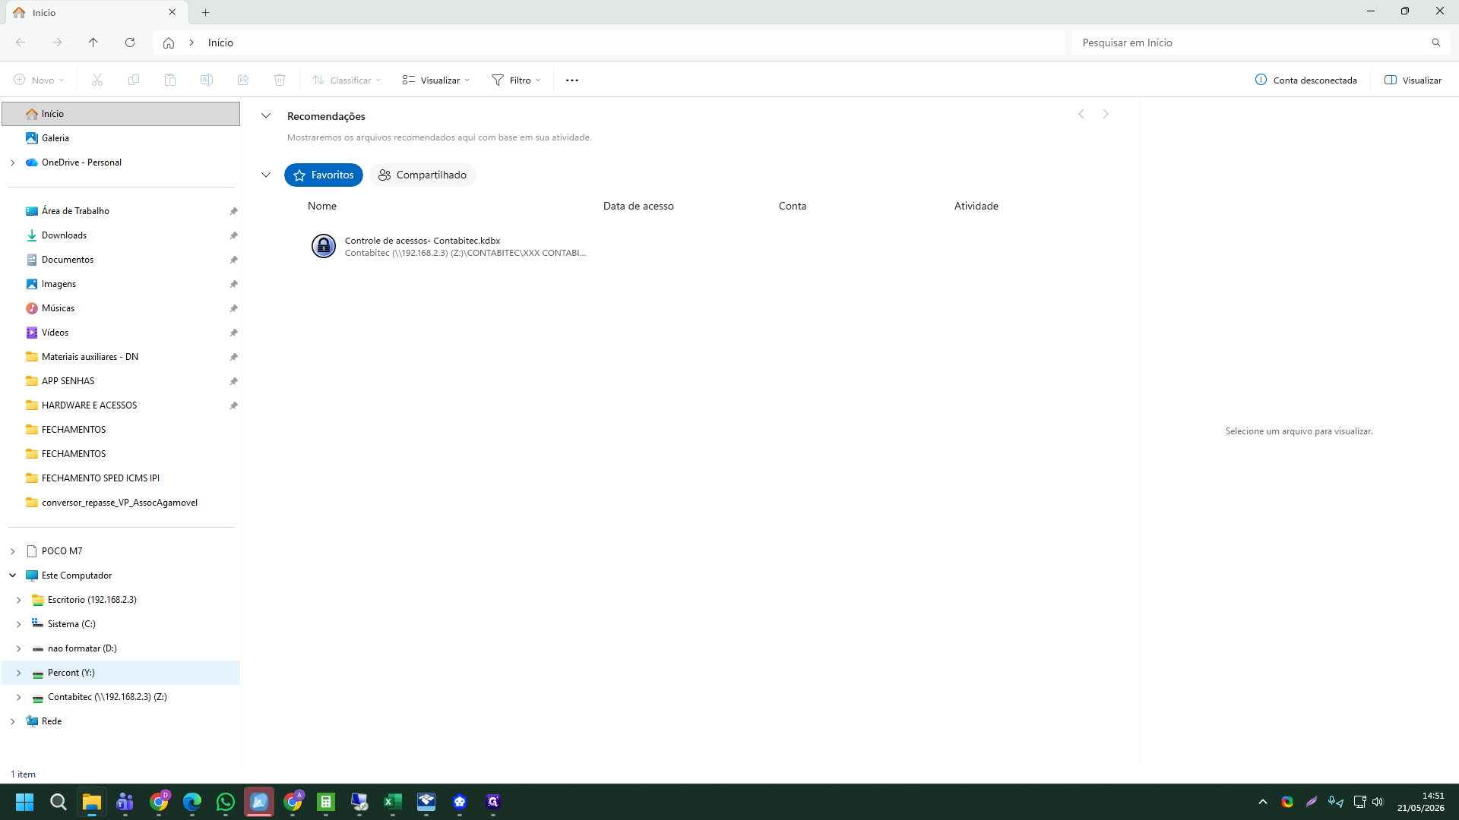This screenshot has height=820, width=1459.
Task: Open the Classificar sort dropdown
Action: 347,80
